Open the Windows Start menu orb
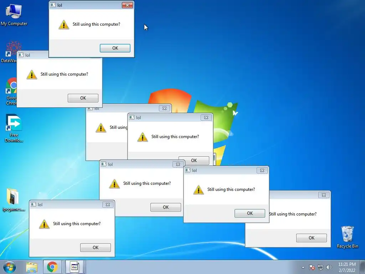Screen dimensions: 365x274 [x=10, y=267]
